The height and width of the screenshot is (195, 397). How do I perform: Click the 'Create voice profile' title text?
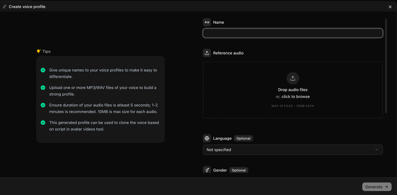[x=27, y=7]
